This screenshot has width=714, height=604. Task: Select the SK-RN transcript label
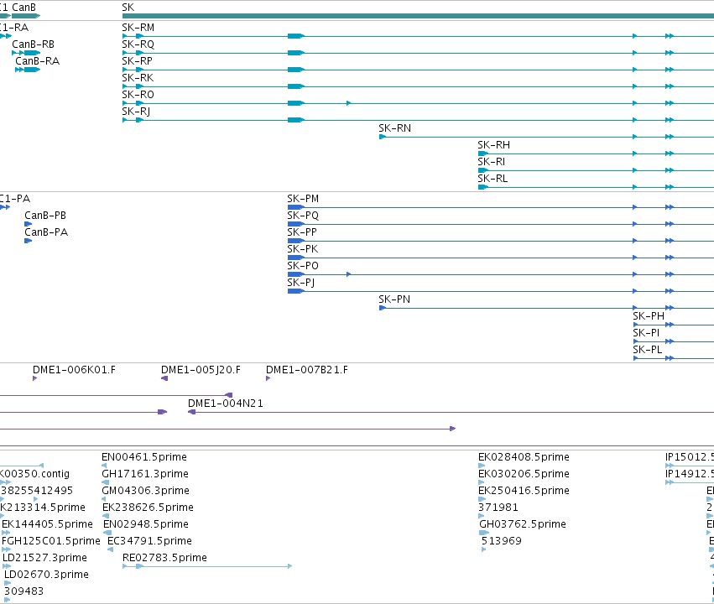pyautogui.click(x=394, y=128)
